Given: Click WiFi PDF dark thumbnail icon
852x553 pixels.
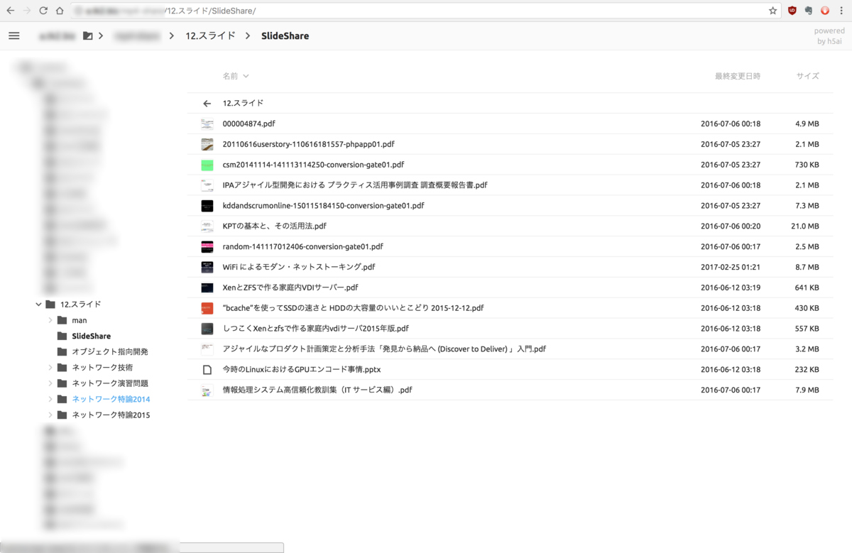Looking at the screenshot, I should (207, 268).
